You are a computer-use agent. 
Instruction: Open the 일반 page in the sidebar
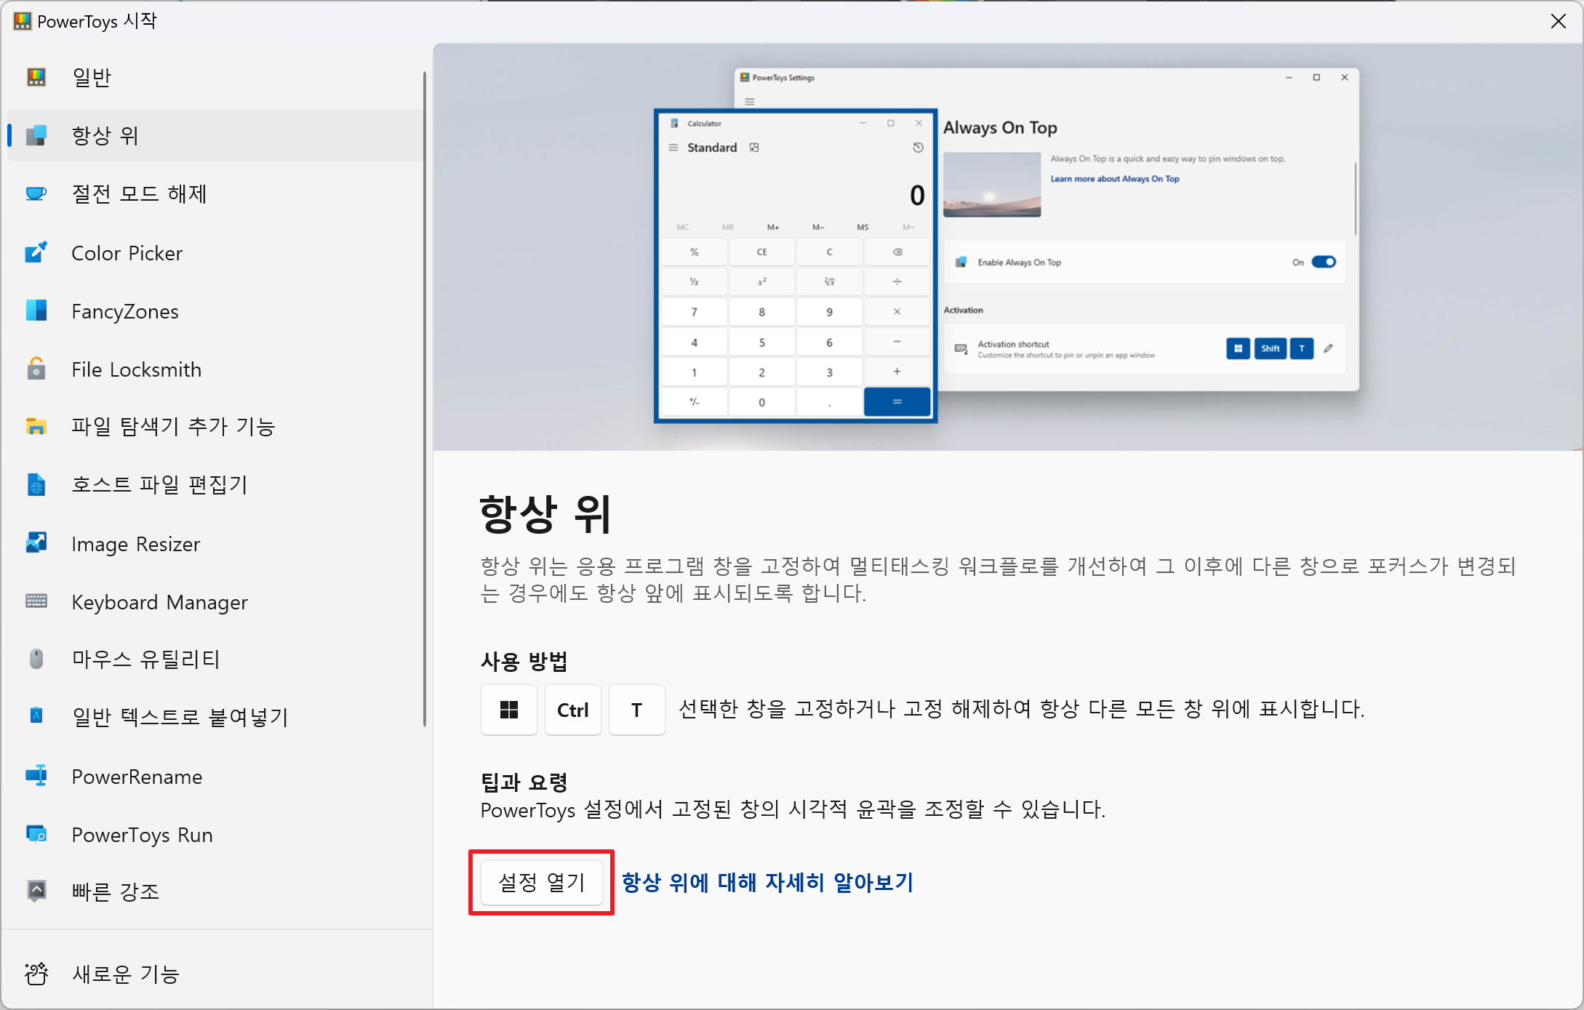coord(92,77)
